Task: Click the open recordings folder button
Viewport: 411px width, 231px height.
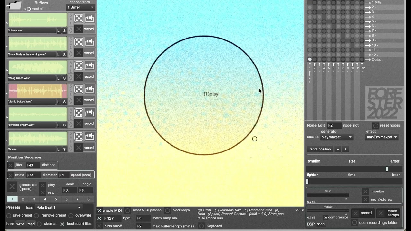Action: click(354, 223)
